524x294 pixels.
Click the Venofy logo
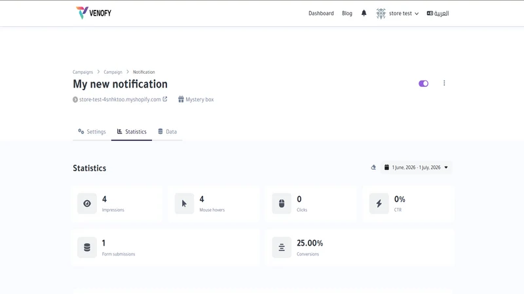coord(94,13)
